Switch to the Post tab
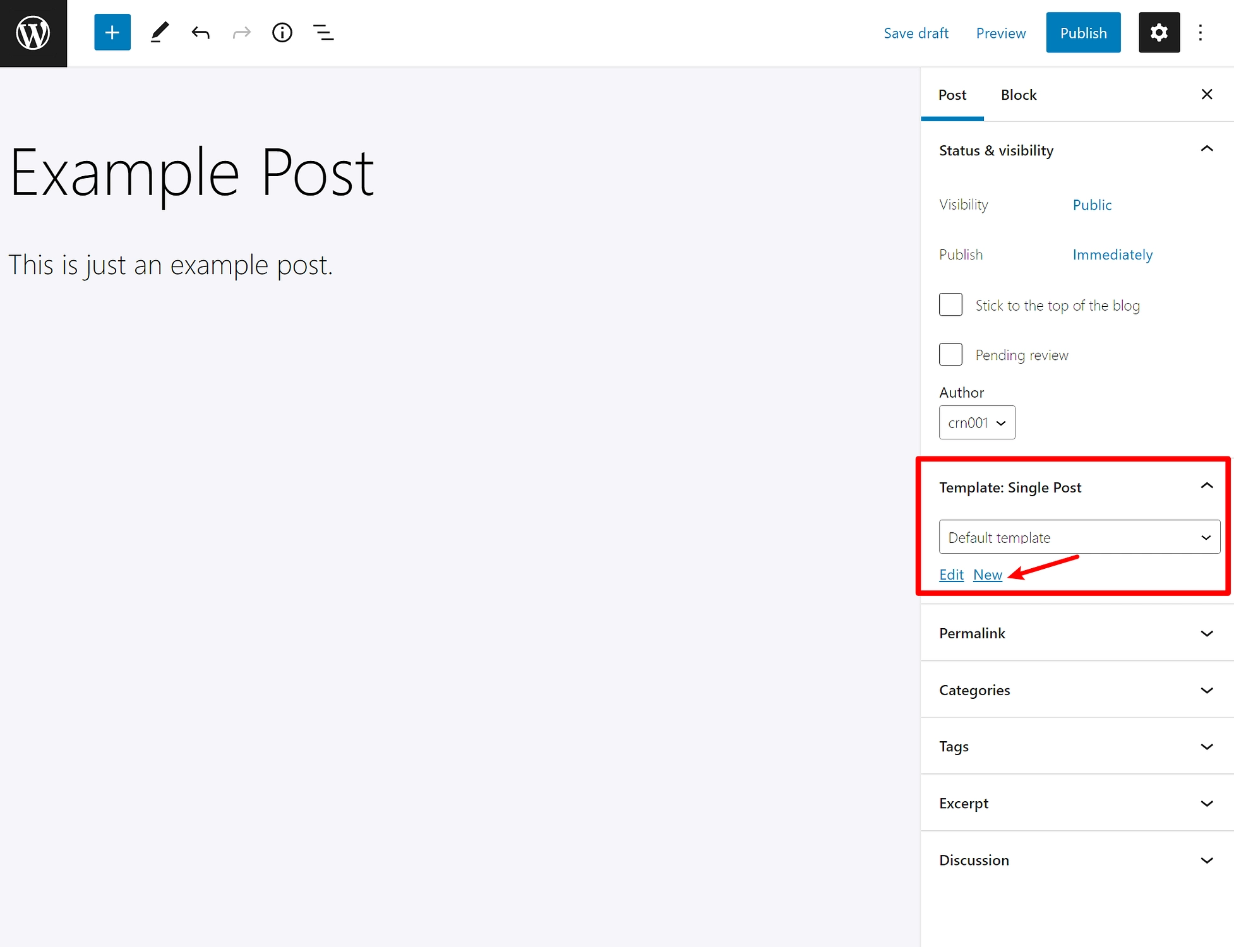 point(951,95)
